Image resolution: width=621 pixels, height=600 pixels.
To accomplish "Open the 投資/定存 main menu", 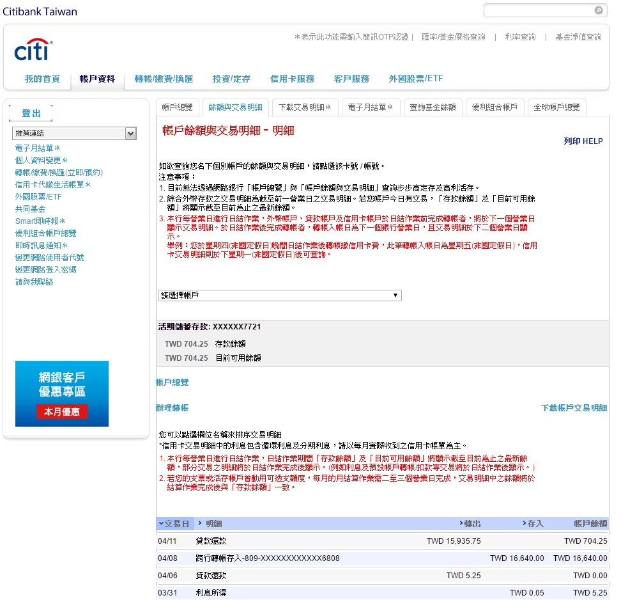I will [x=231, y=79].
